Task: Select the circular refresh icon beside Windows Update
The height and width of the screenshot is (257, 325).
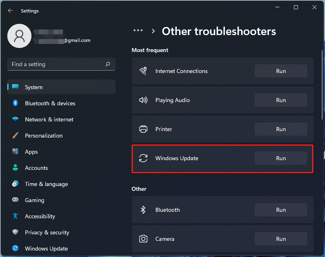Action: 143,158
